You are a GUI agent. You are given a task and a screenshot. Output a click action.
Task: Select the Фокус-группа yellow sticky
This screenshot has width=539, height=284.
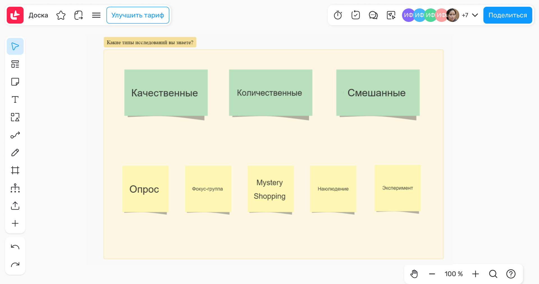point(208,189)
